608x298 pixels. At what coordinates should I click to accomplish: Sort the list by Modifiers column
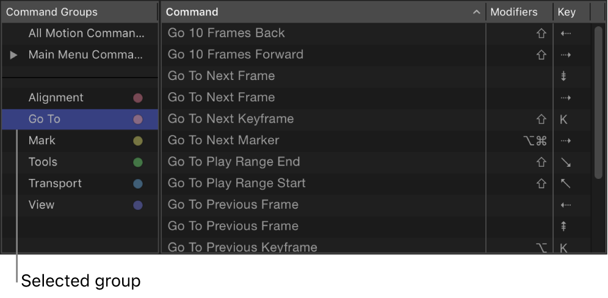(x=513, y=12)
